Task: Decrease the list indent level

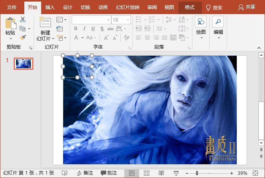Action: [139, 29]
